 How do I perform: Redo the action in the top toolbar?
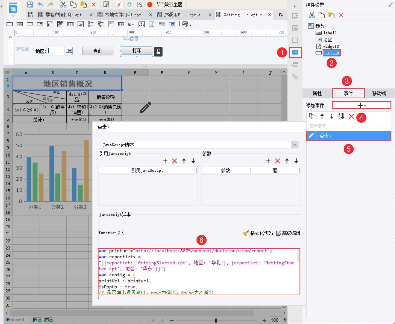[51, 4]
